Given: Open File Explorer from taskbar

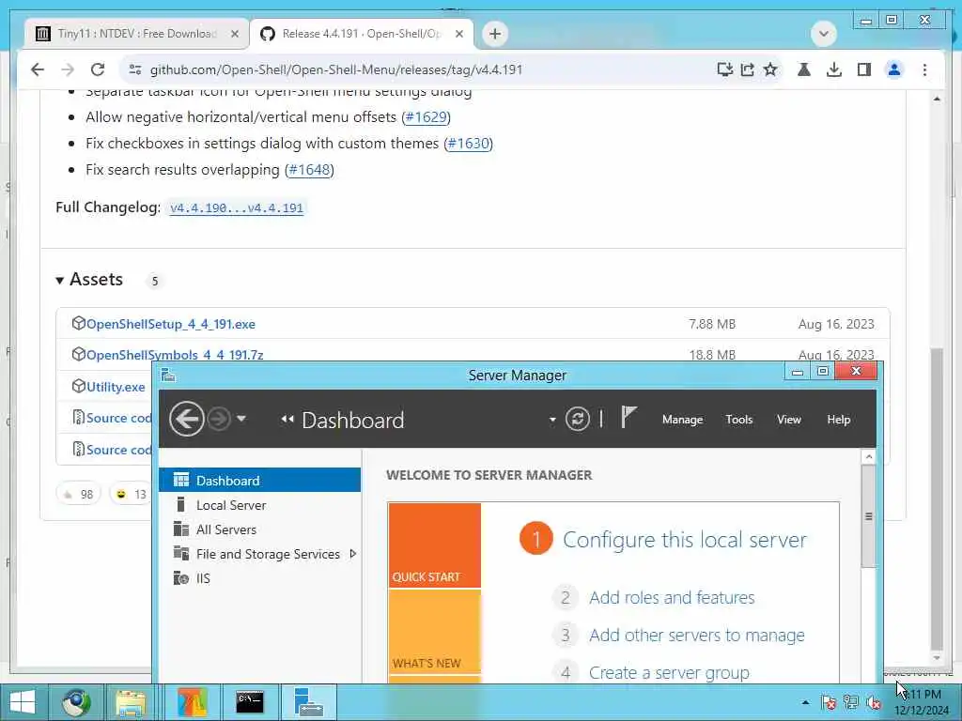Looking at the screenshot, I should click(131, 702).
